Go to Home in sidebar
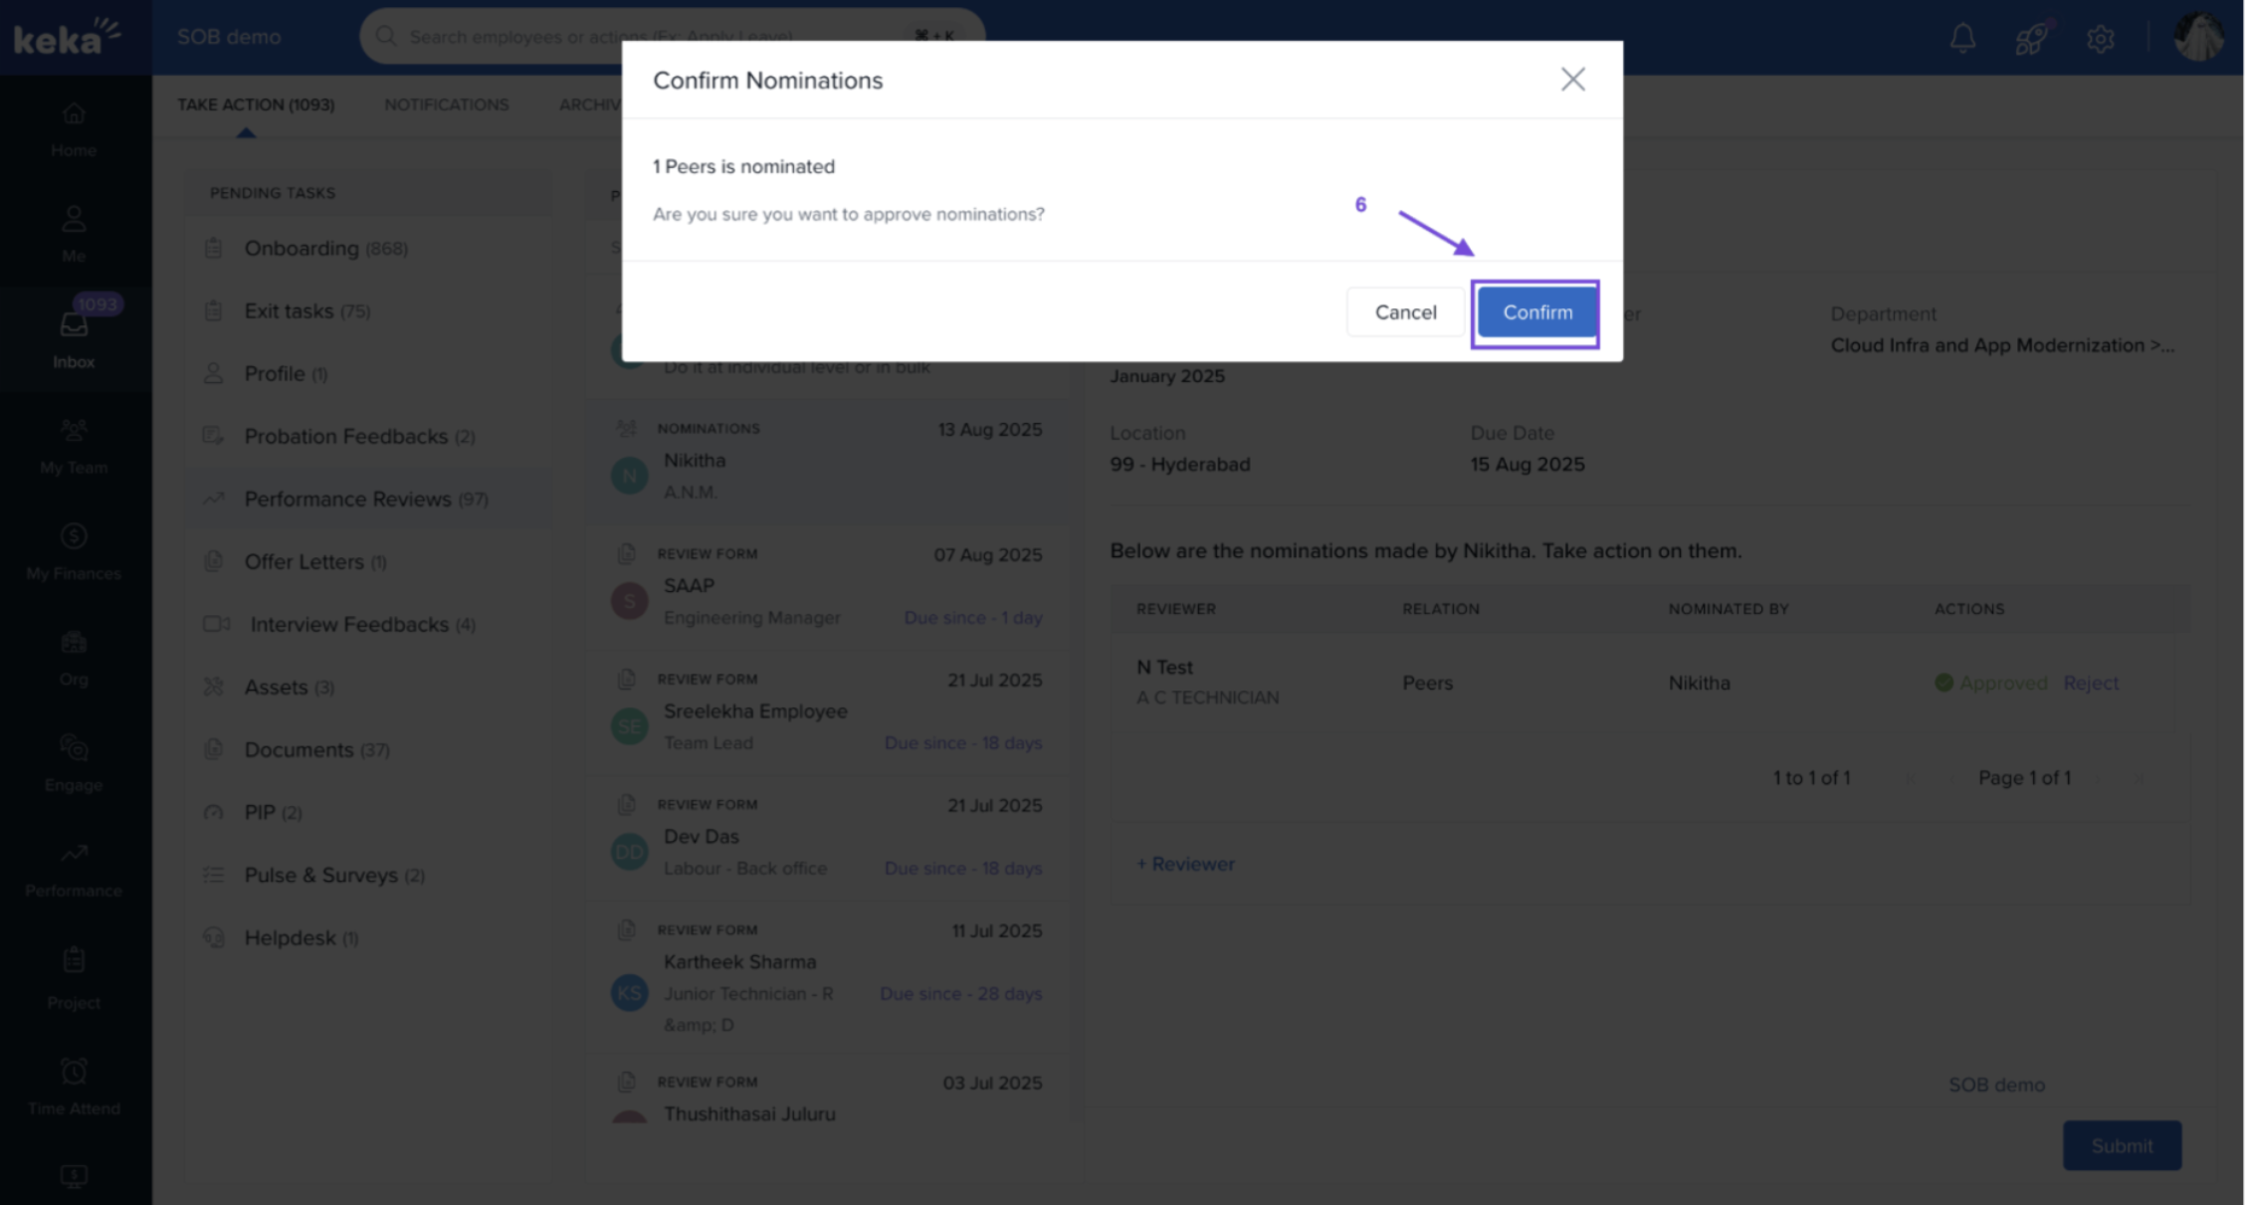The image size is (2246, 1205). (x=74, y=129)
